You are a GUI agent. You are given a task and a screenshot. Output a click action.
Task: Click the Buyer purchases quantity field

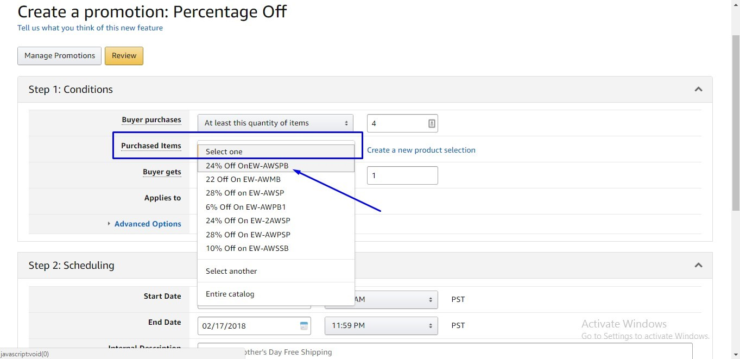[396, 123]
